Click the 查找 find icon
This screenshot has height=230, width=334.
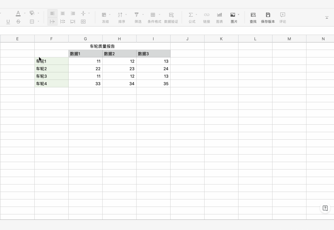click(x=253, y=15)
